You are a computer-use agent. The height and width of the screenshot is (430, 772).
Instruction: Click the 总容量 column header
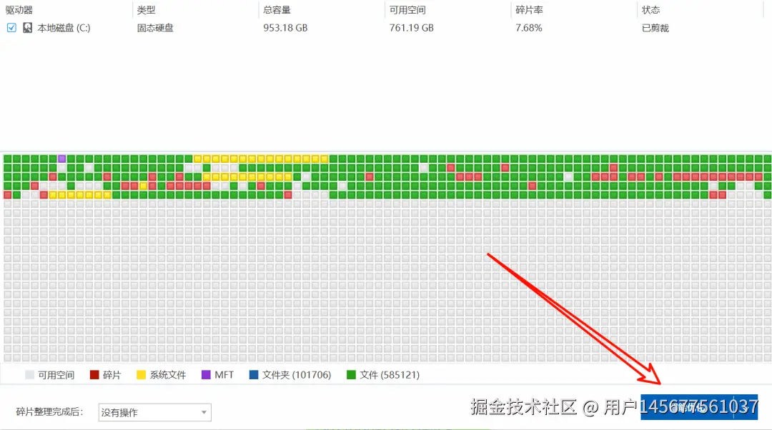click(x=278, y=9)
